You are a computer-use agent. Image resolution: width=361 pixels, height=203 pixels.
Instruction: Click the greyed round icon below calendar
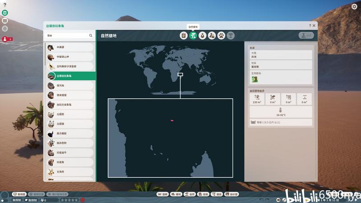coord(5,28)
